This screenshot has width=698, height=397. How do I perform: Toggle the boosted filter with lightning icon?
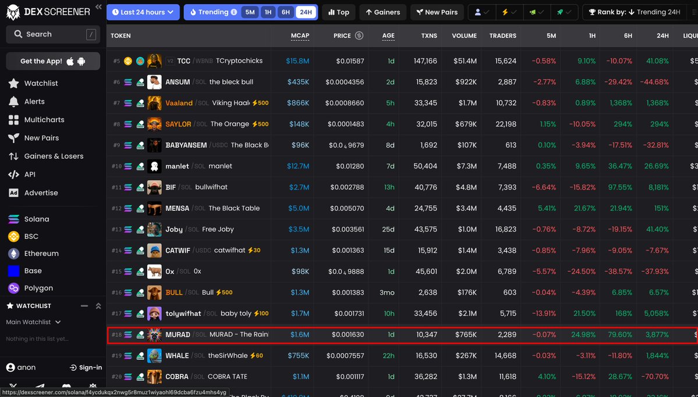point(509,12)
